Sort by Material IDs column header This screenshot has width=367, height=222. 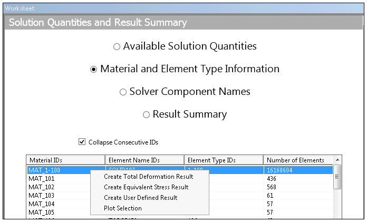65,160
